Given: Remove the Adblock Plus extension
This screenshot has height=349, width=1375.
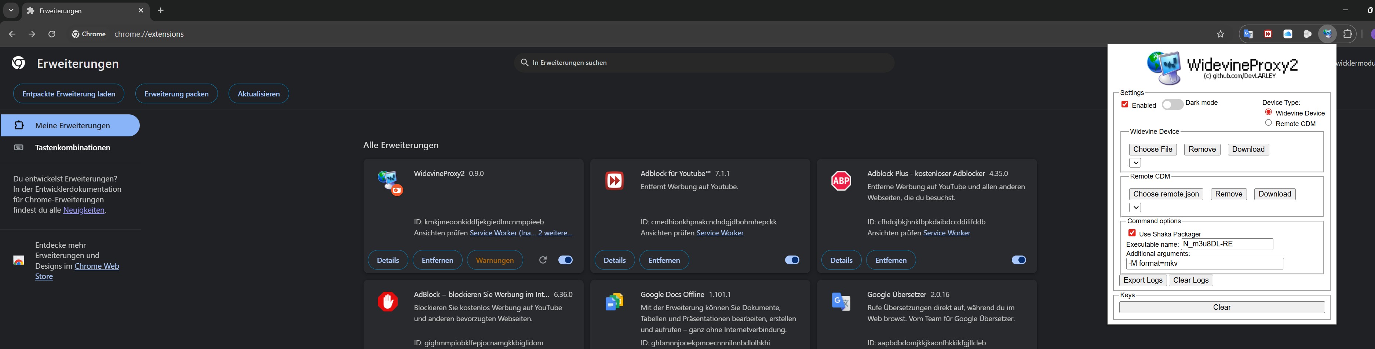Looking at the screenshot, I should (891, 260).
